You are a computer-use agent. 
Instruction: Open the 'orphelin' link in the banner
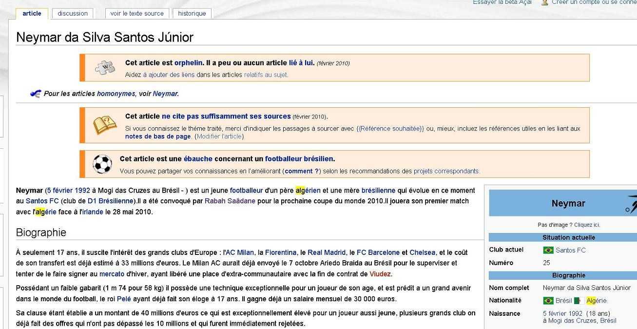click(188, 63)
